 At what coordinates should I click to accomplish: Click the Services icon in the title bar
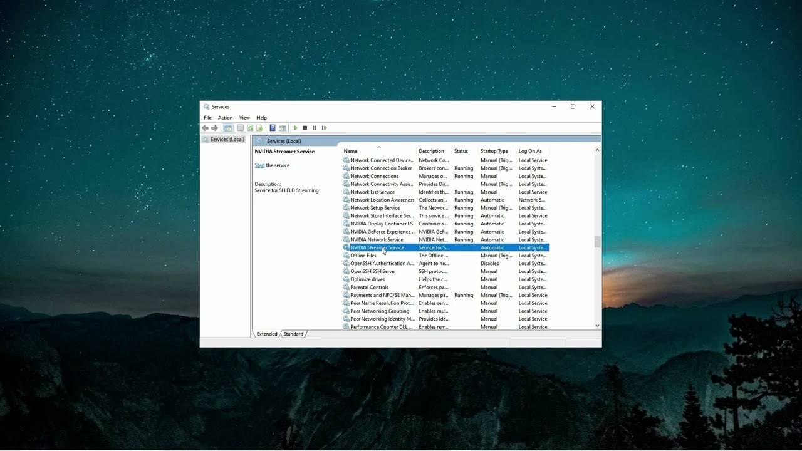207,106
